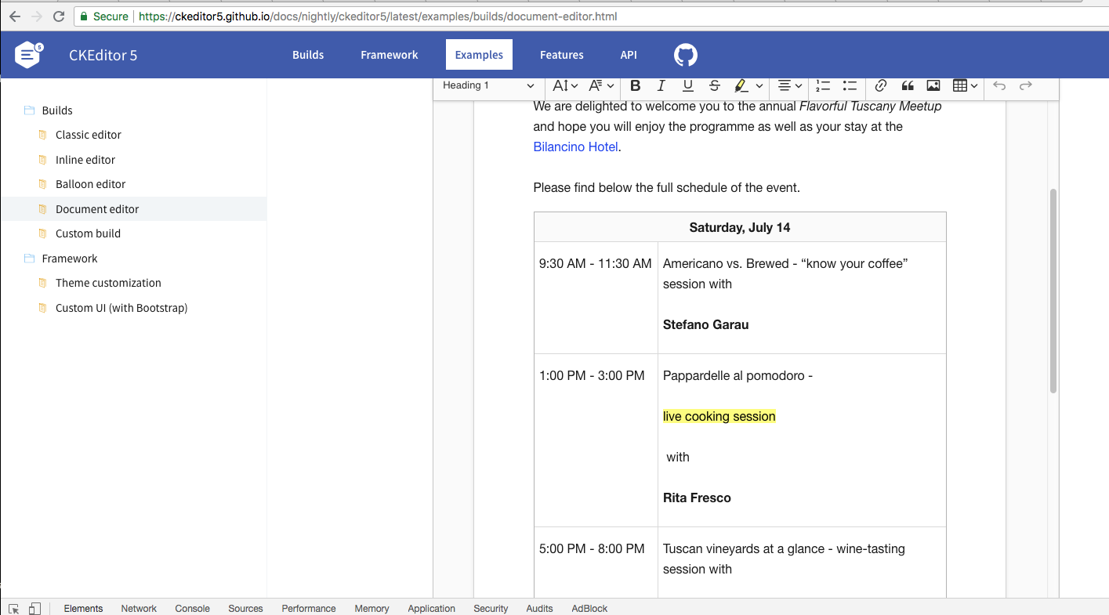The height and width of the screenshot is (615, 1109).
Task: Insert an image from the toolbar
Action: 933,85
